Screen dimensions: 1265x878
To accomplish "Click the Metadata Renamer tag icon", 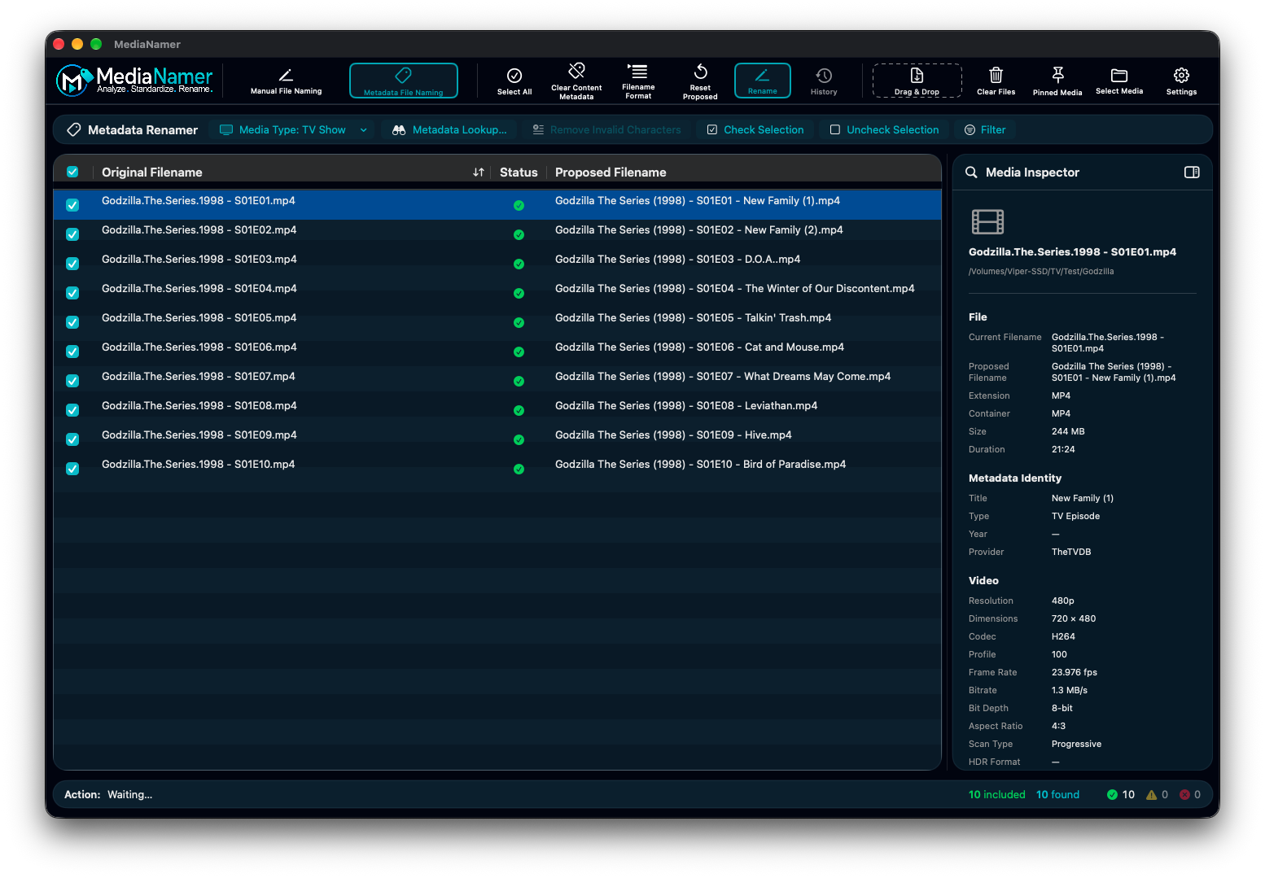I will (x=74, y=129).
